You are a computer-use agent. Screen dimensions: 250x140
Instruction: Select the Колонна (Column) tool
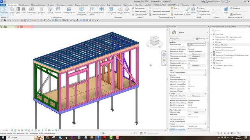point(41,10)
